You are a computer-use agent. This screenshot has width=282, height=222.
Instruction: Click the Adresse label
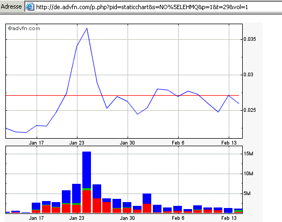[x=11, y=6]
